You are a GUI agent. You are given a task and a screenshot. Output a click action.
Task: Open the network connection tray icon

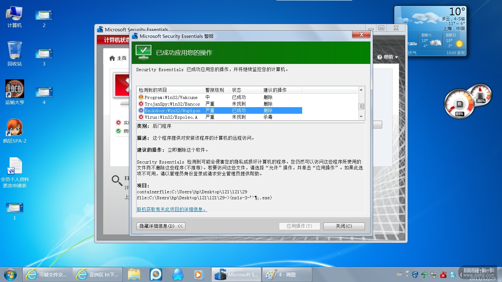tap(434, 275)
